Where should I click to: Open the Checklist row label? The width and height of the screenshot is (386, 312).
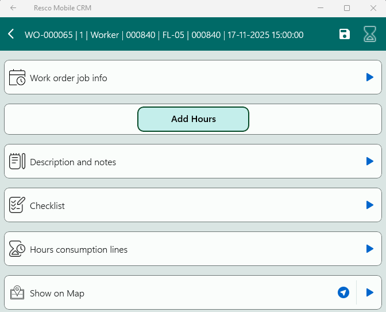coord(47,206)
